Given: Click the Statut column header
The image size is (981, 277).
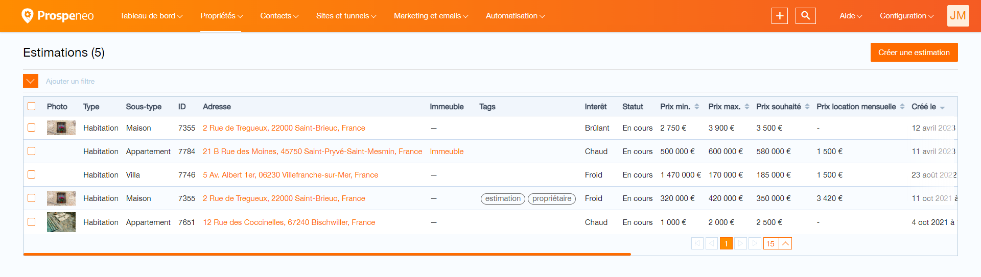Looking at the screenshot, I should tap(633, 107).
